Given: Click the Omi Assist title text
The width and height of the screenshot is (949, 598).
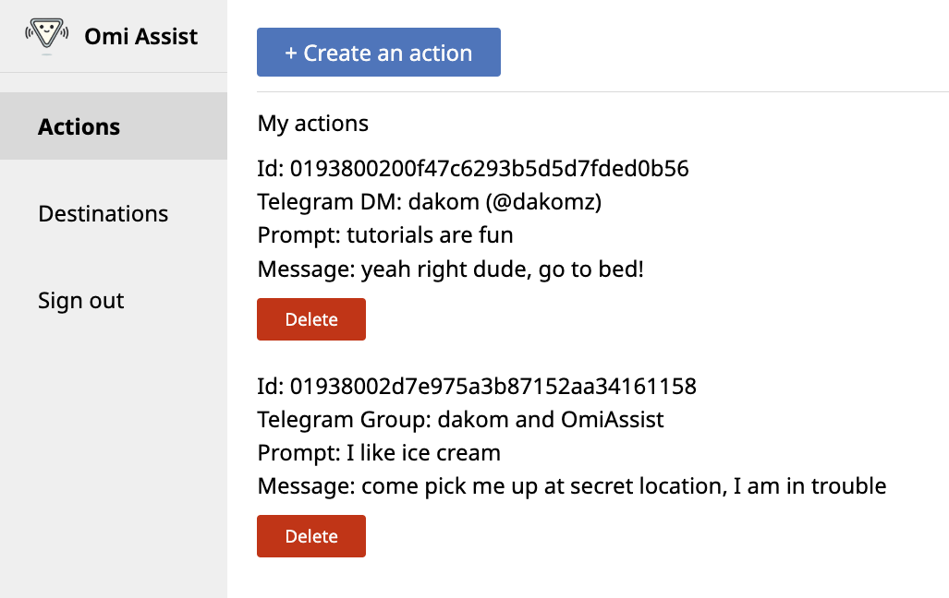Looking at the screenshot, I should [140, 37].
